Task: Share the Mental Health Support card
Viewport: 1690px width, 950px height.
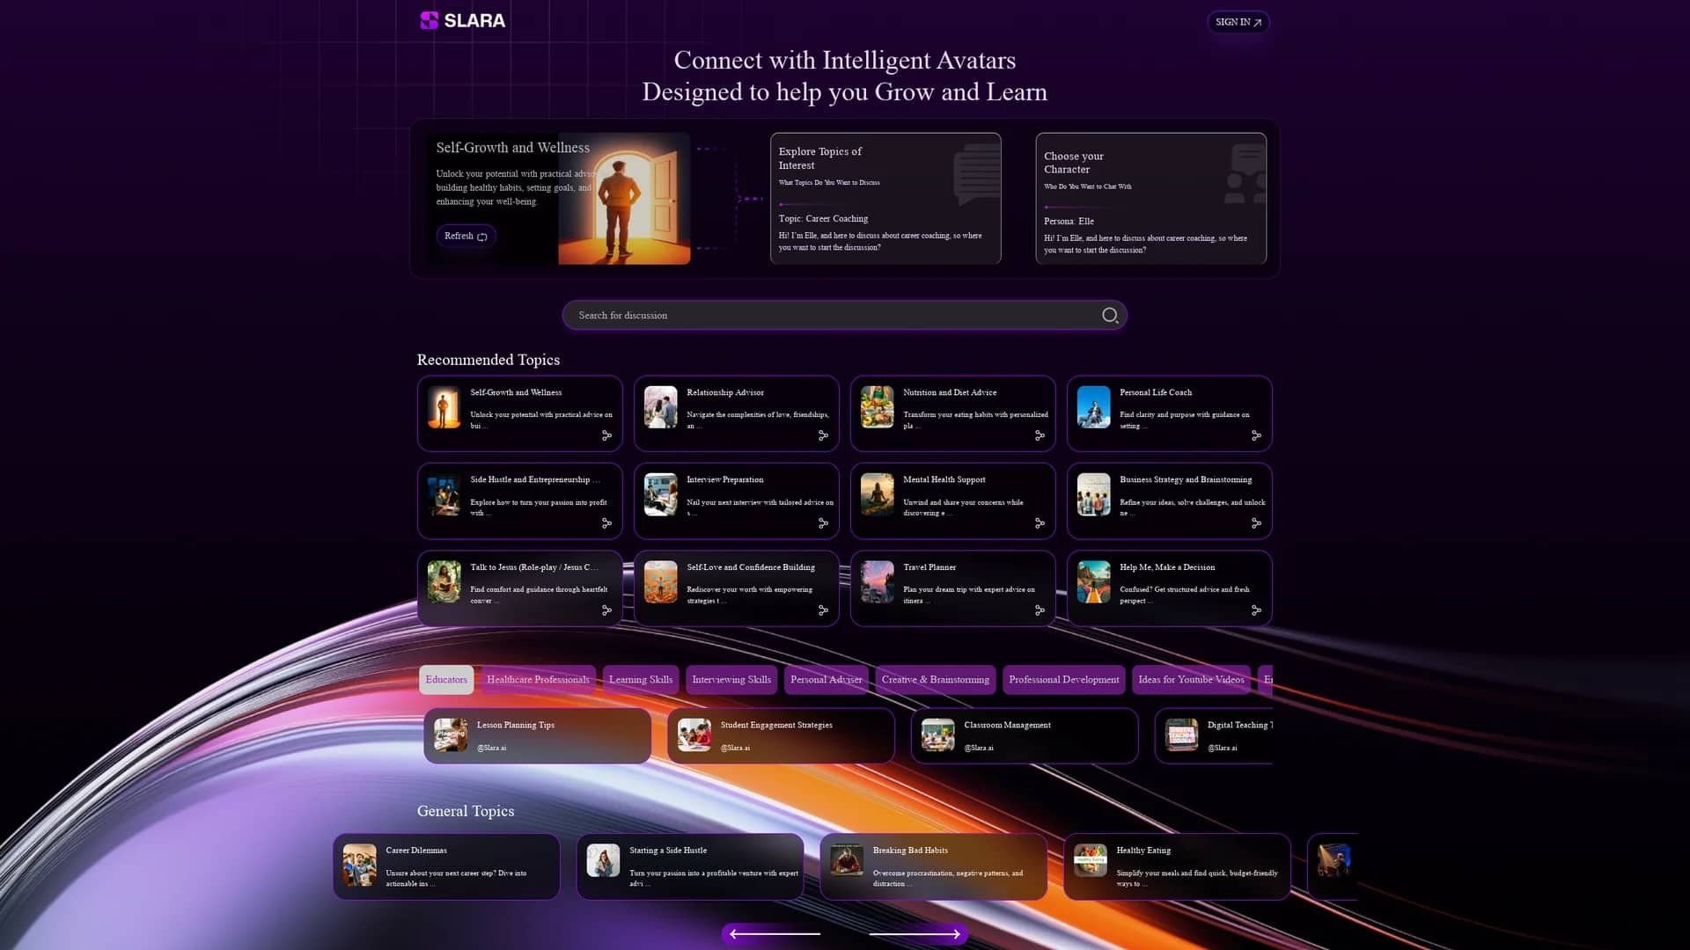Action: point(1040,523)
